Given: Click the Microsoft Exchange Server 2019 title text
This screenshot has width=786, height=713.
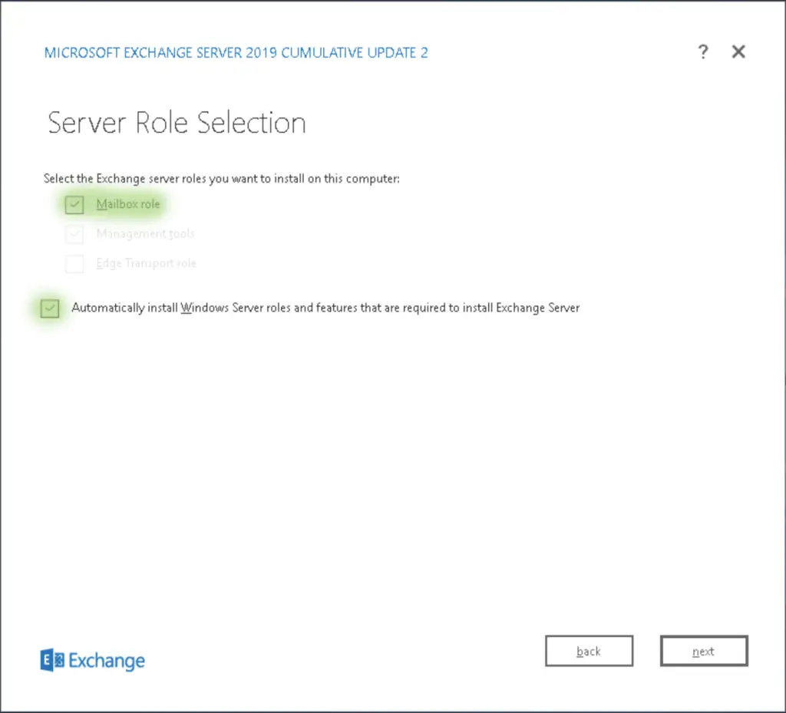Looking at the screenshot, I should point(236,53).
